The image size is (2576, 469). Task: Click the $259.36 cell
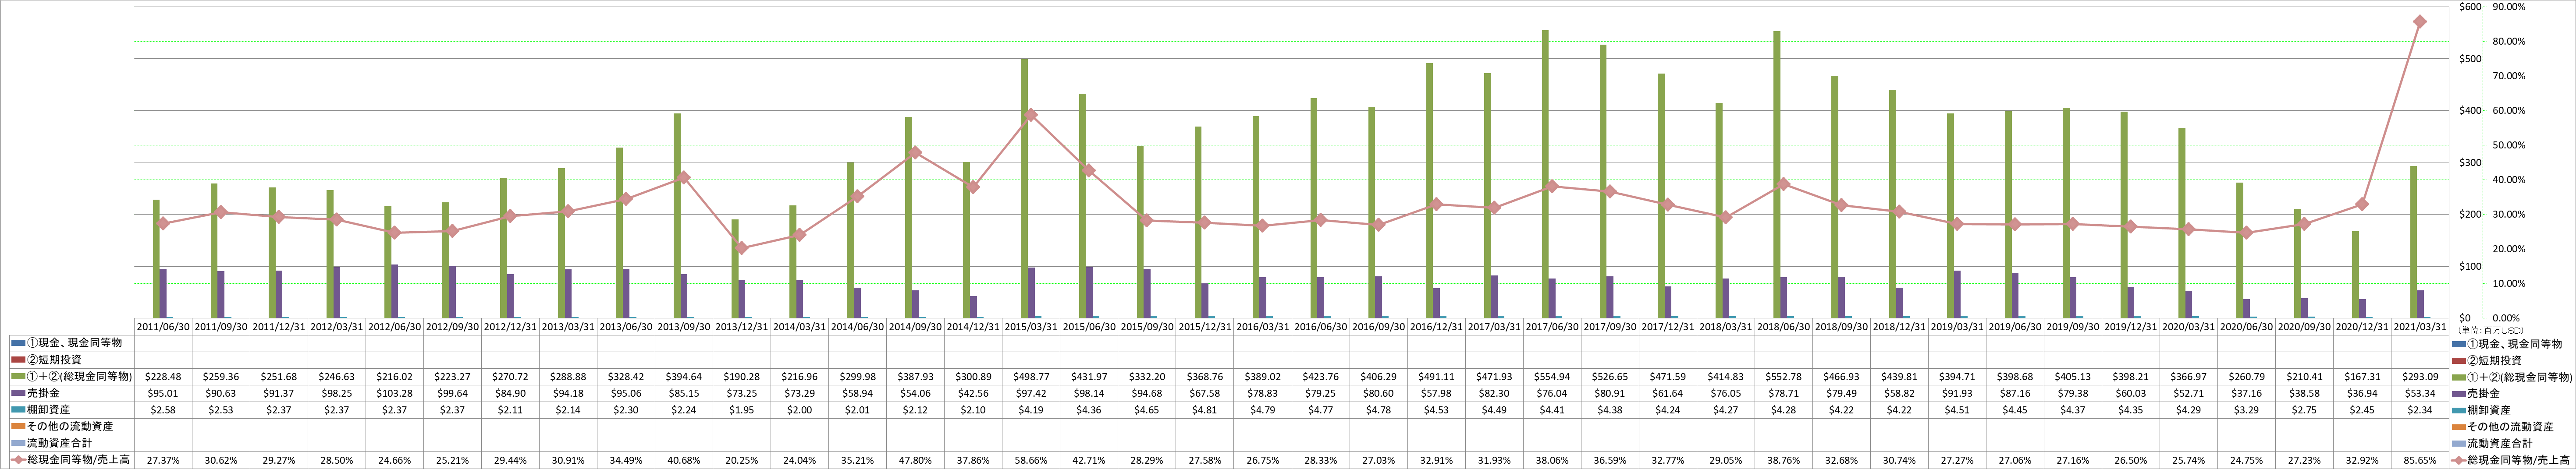pos(221,377)
